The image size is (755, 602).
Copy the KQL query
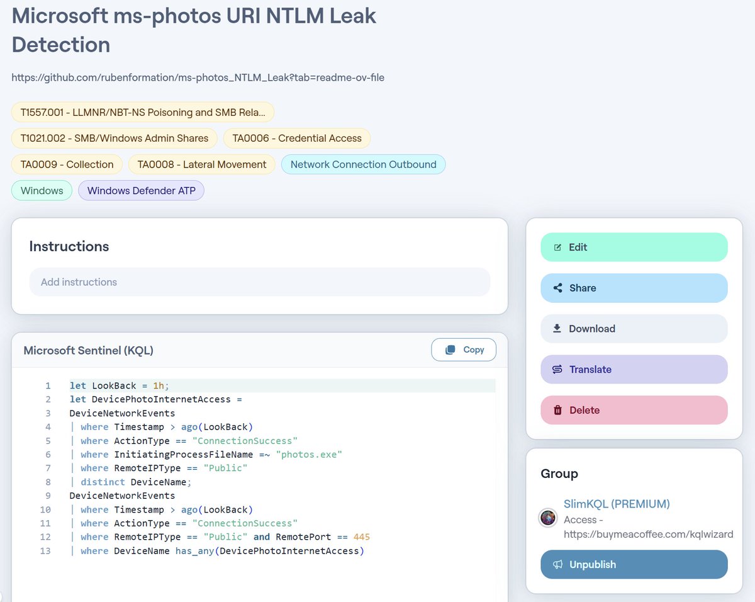coord(464,349)
